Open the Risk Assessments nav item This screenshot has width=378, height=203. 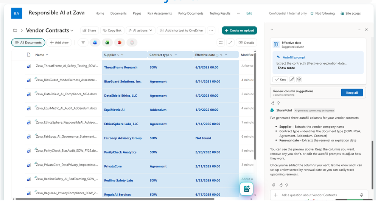tap(160, 14)
